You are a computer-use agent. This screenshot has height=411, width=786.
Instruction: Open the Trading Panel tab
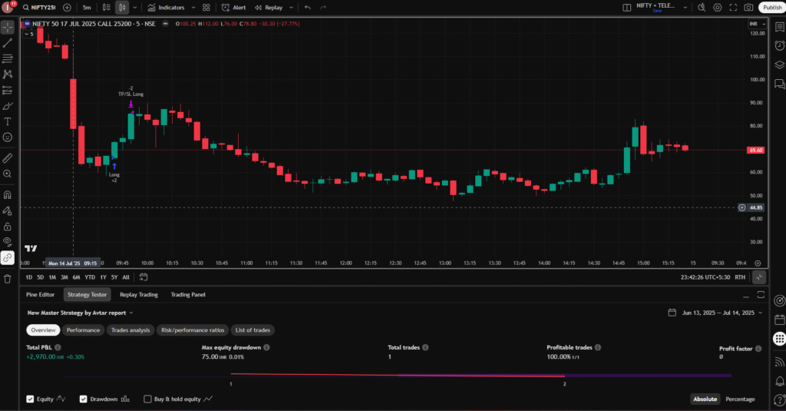188,294
